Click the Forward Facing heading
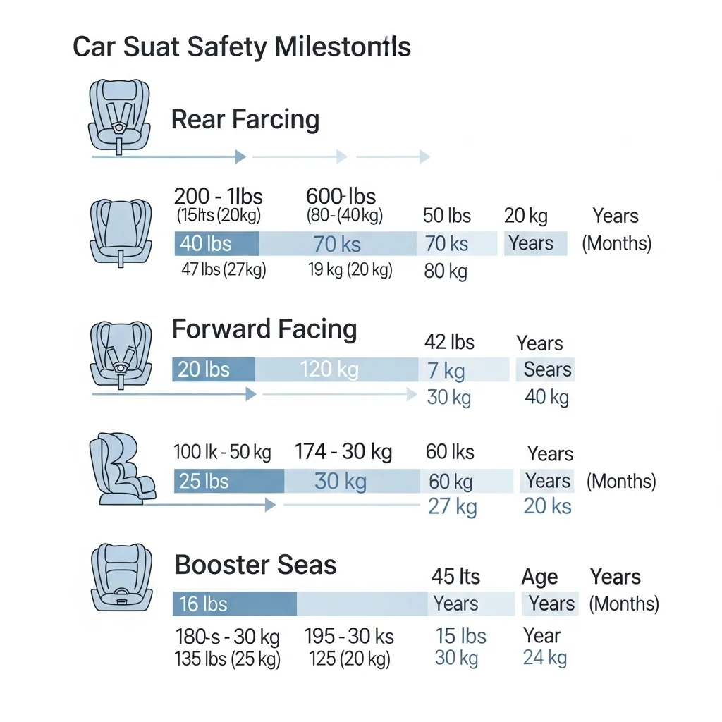Screen dimensions: 722x722 point(264,329)
